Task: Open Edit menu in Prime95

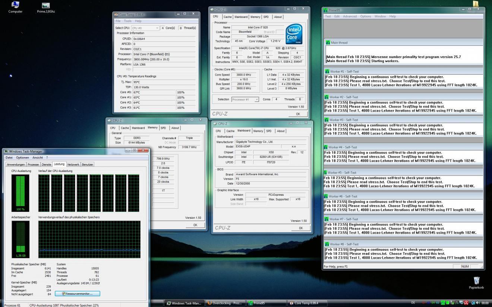Action: tap(337, 16)
